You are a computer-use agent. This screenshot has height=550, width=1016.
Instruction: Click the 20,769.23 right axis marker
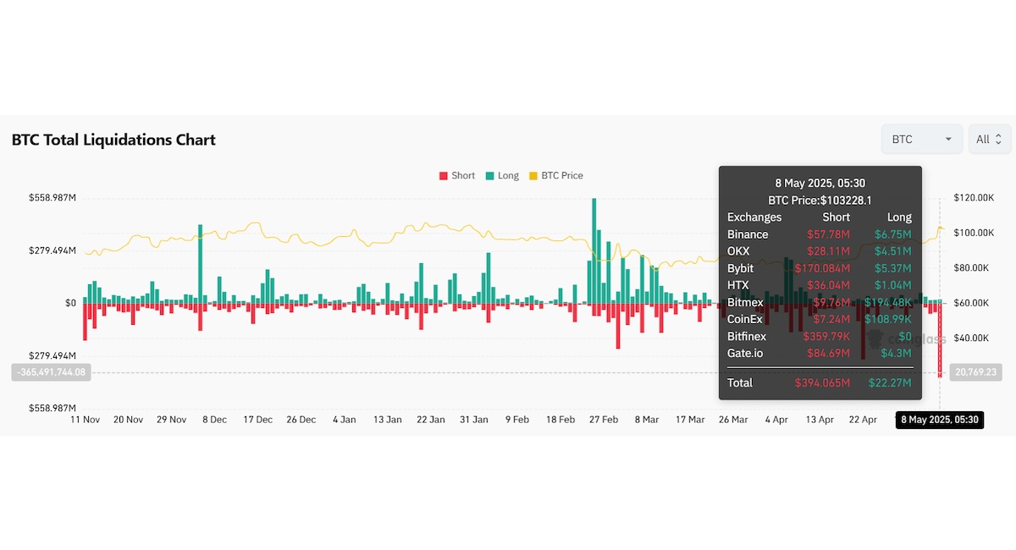tap(976, 372)
